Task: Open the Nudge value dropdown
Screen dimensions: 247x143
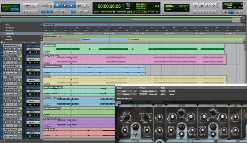Action: click(x=187, y=9)
